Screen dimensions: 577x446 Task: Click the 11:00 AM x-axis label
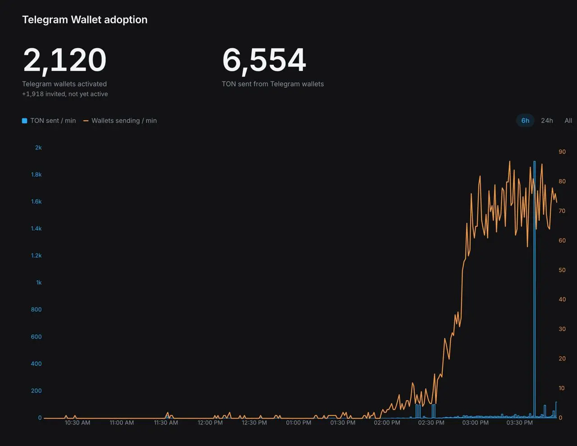(x=122, y=423)
